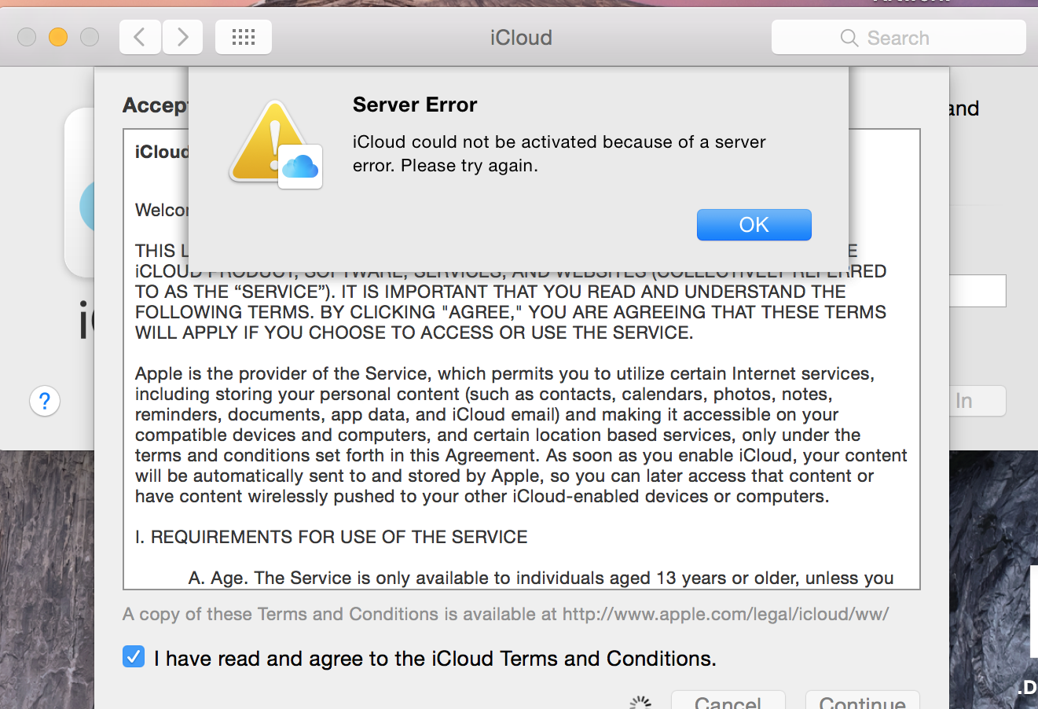Screen dimensions: 1038x709
Task: Open help with the question mark button
Action: (45, 401)
